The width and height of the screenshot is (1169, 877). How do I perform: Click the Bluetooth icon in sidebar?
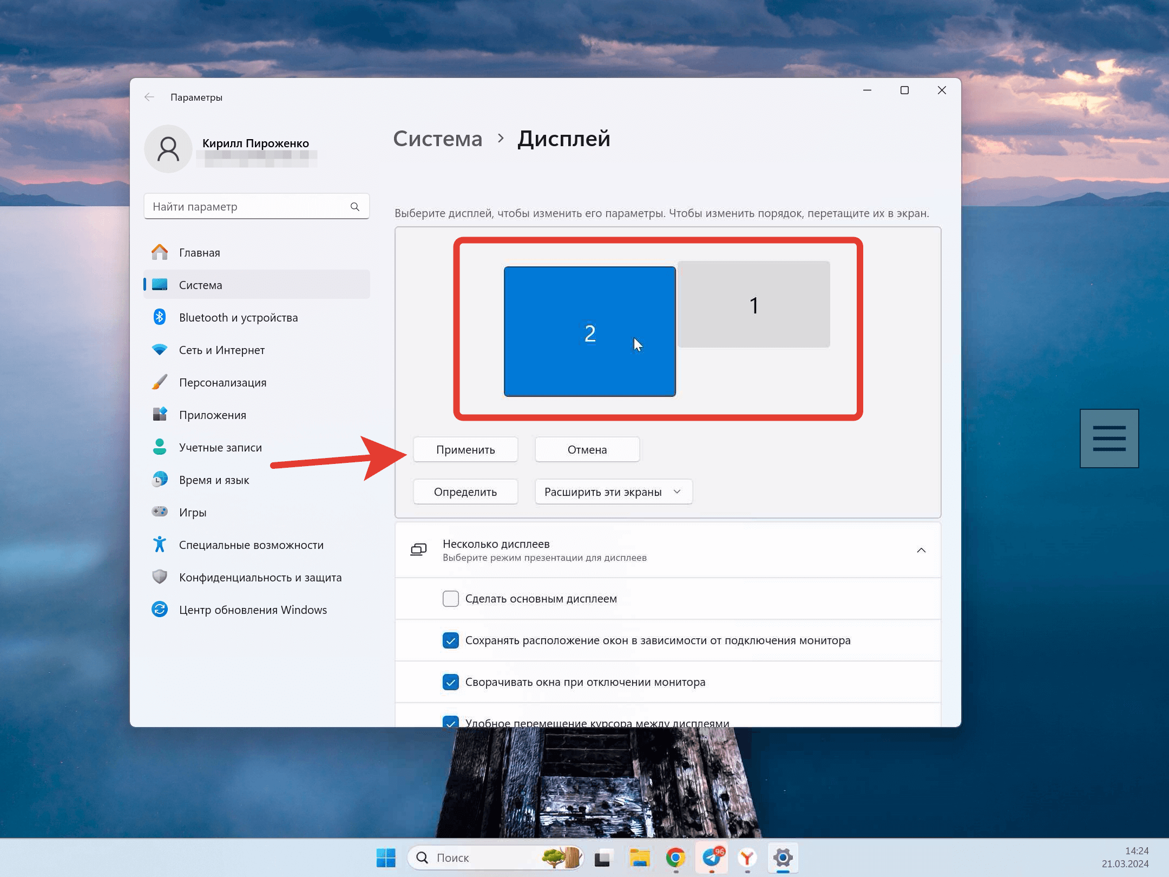[160, 317]
